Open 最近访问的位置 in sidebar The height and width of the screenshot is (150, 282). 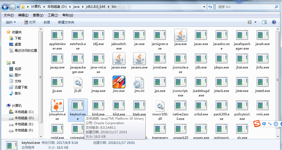(26, 50)
